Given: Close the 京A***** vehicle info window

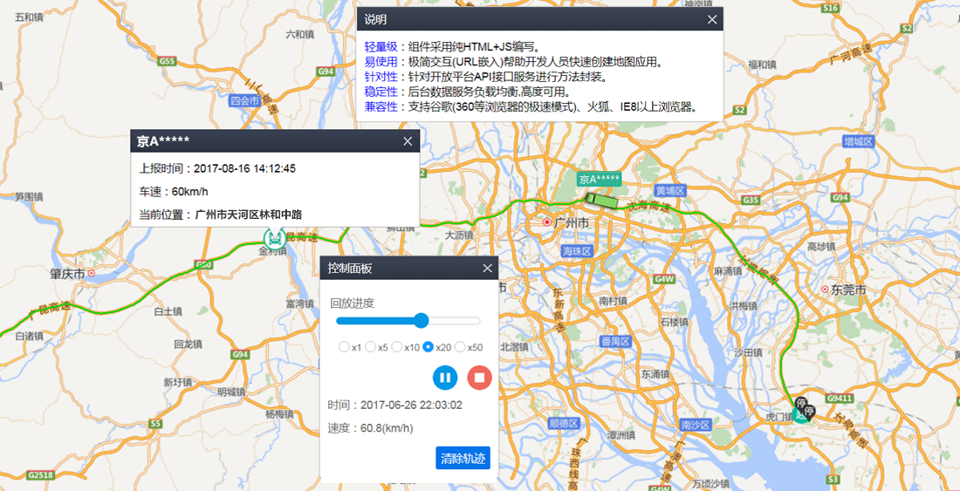Looking at the screenshot, I should tap(408, 141).
